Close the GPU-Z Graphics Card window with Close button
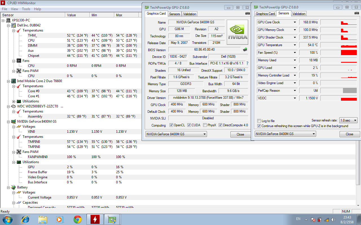 click(x=240, y=134)
